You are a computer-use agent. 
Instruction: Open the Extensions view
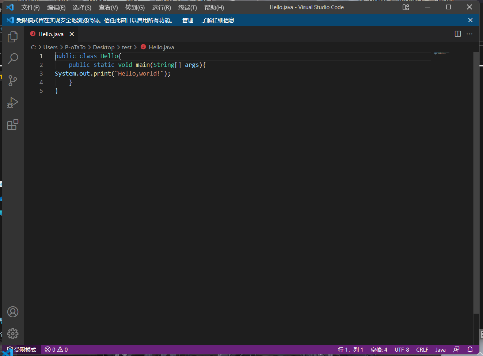point(13,125)
